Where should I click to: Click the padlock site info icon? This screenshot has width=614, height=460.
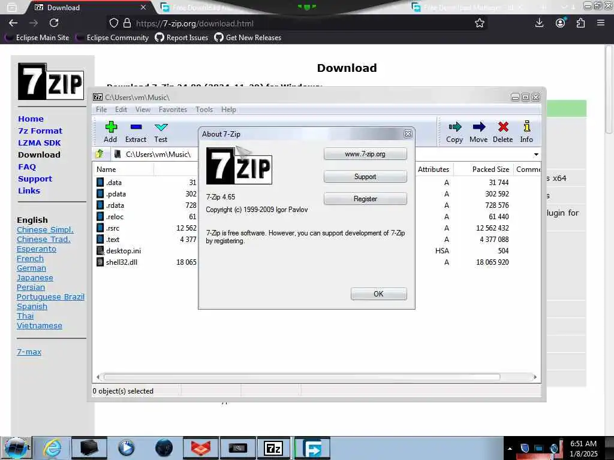pos(127,23)
